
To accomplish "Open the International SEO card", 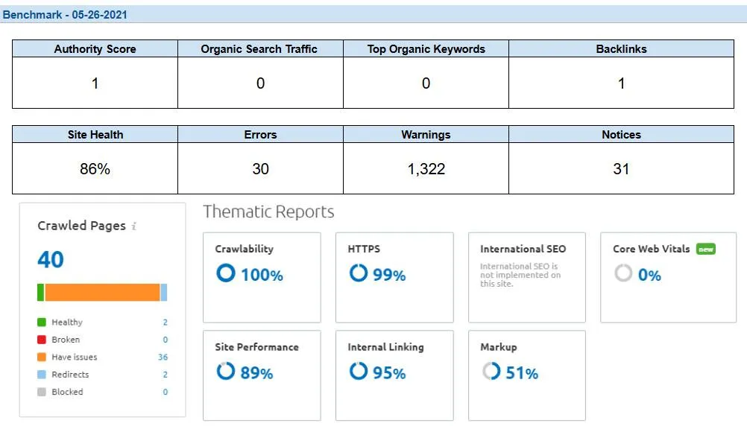I will (x=527, y=278).
